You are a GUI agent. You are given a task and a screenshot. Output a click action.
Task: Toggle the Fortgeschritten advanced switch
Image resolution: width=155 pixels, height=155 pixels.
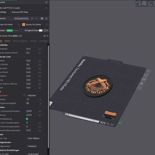pos(41,31)
